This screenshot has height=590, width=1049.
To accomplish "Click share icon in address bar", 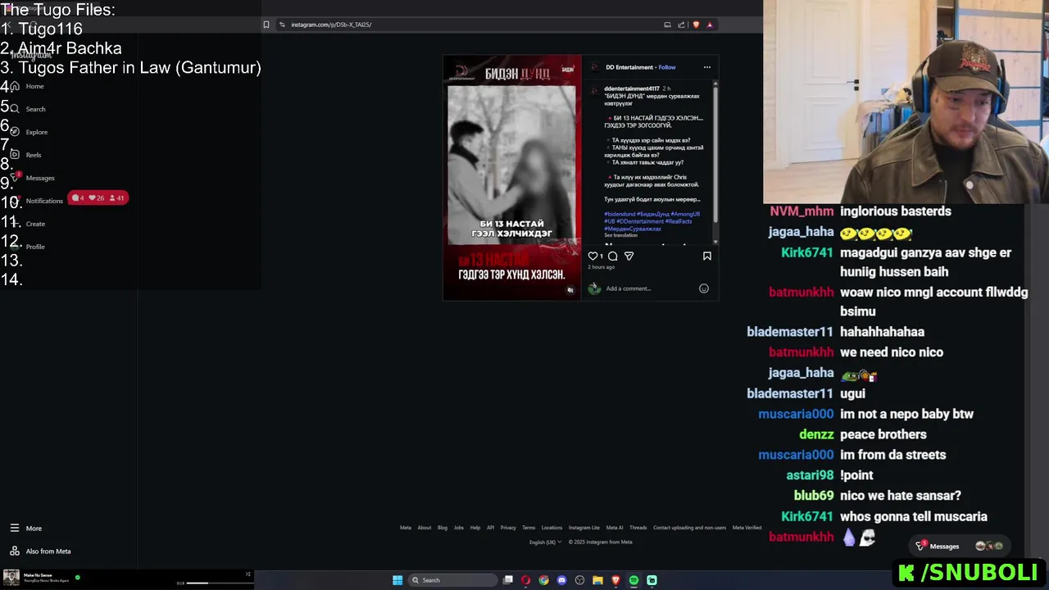I will [681, 25].
